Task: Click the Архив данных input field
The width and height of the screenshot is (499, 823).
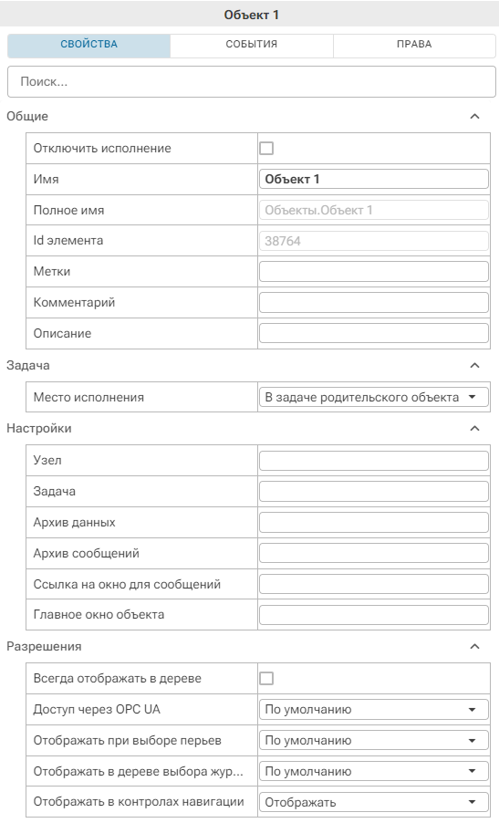Action: tap(374, 523)
